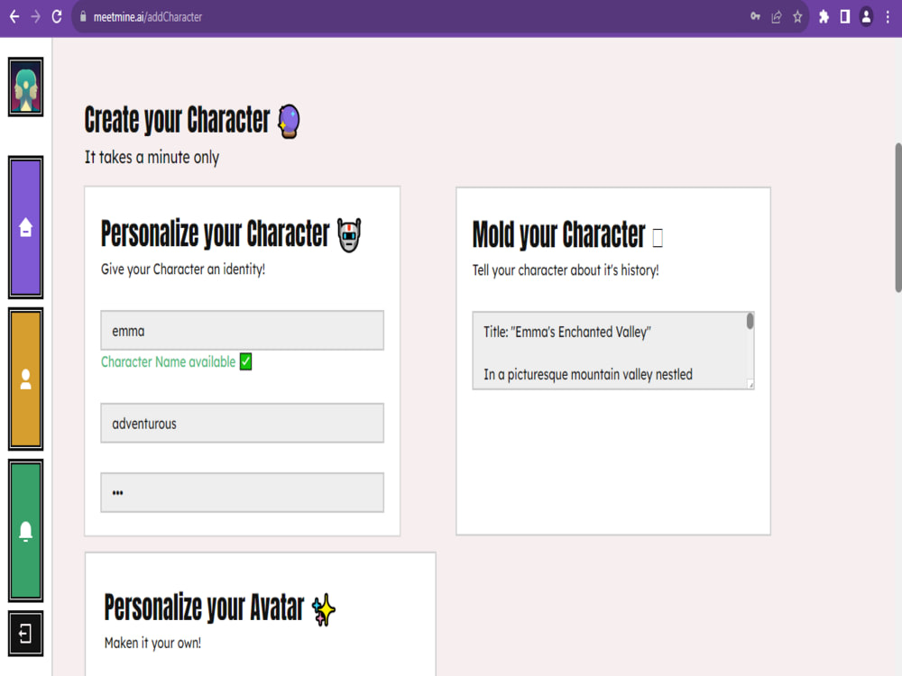Open the browser profile avatar
Viewport: 902px width, 676px height.
[x=866, y=16]
